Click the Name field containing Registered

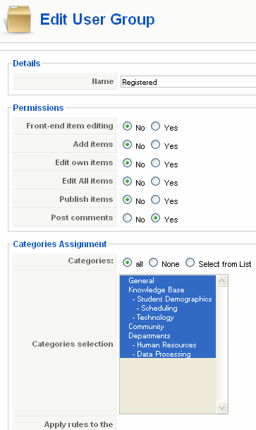(188, 82)
